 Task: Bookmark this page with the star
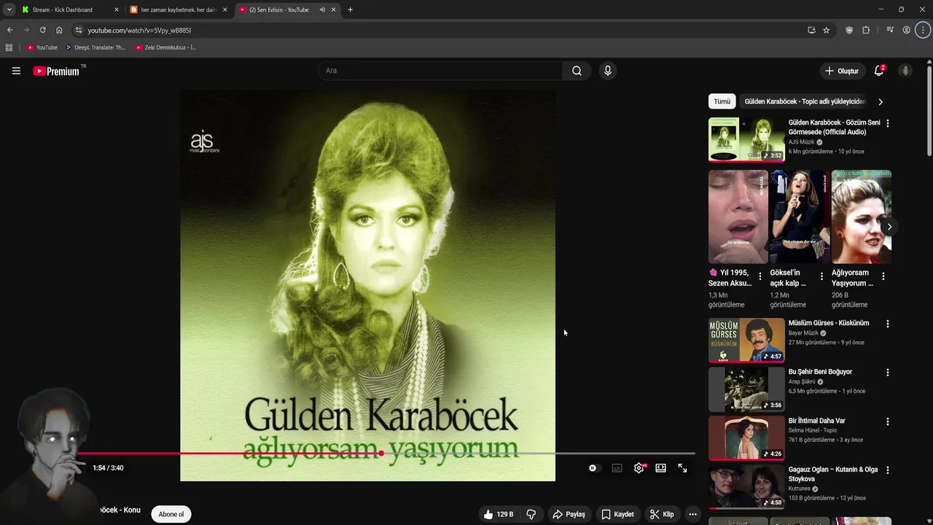826,30
